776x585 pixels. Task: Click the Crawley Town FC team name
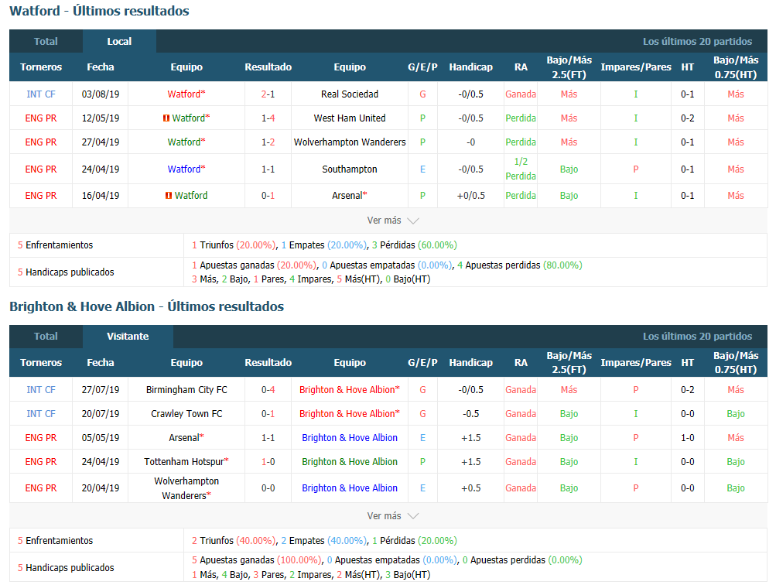point(186,414)
